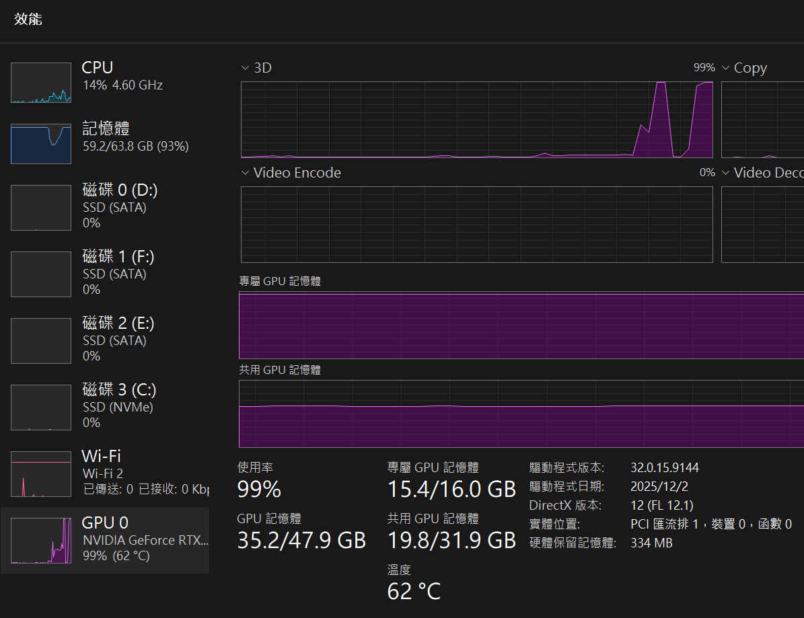804x618 pixels.
Task: Click the 3D engine utilization graph
Action: pyautogui.click(x=477, y=120)
